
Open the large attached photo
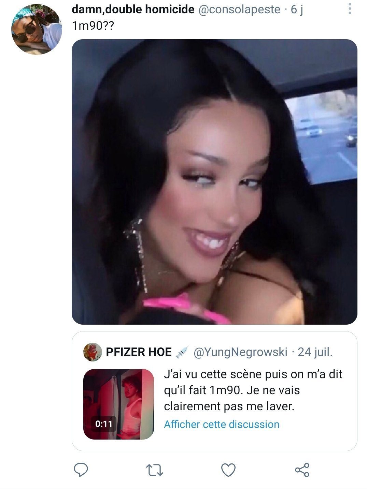[x=214, y=182]
